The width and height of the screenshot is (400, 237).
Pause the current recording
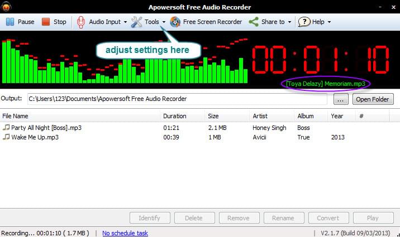pos(20,22)
